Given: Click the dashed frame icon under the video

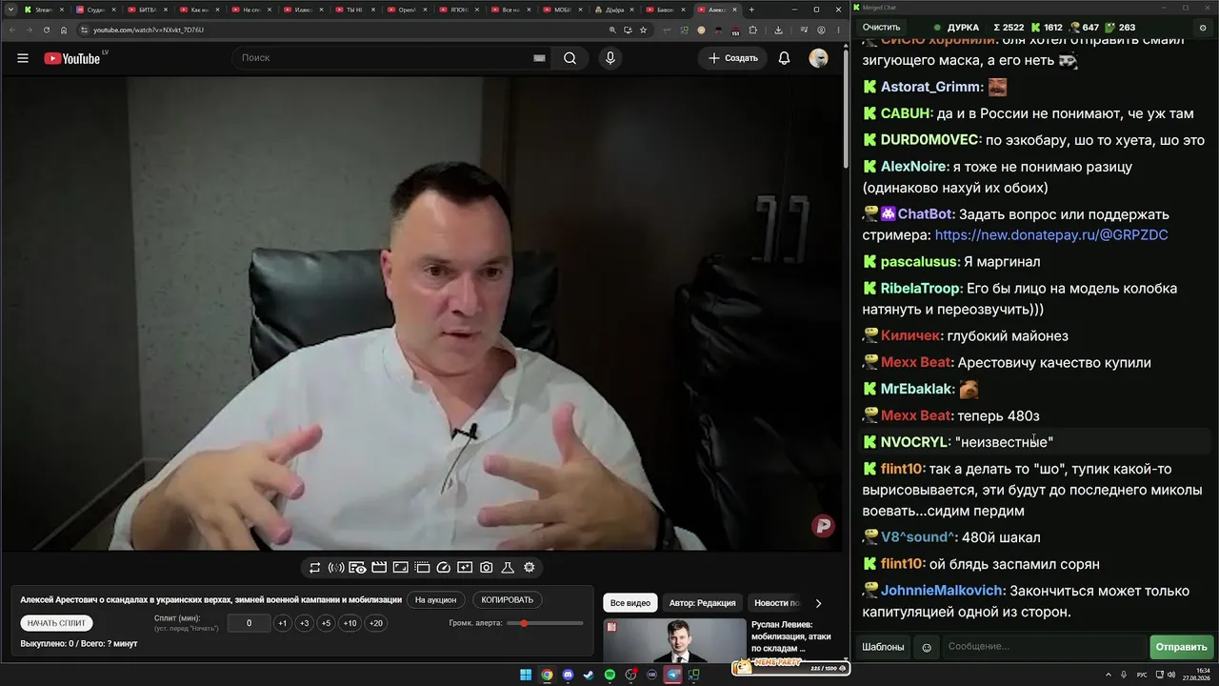Looking at the screenshot, I should click(422, 568).
